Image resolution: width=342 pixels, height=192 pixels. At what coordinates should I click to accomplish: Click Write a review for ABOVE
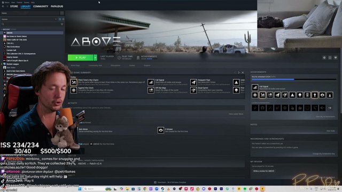pyautogui.click(x=263, y=171)
